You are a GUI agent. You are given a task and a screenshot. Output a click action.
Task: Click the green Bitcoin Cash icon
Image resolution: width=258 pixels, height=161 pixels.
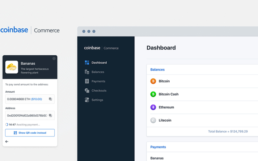(153, 94)
